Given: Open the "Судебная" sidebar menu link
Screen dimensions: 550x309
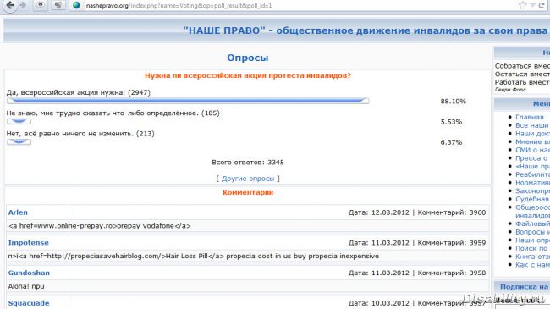Looking at the screenshot, I should click(532, 199).
